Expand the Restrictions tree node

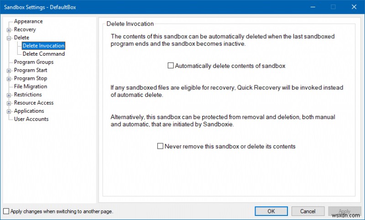point(9,95)
